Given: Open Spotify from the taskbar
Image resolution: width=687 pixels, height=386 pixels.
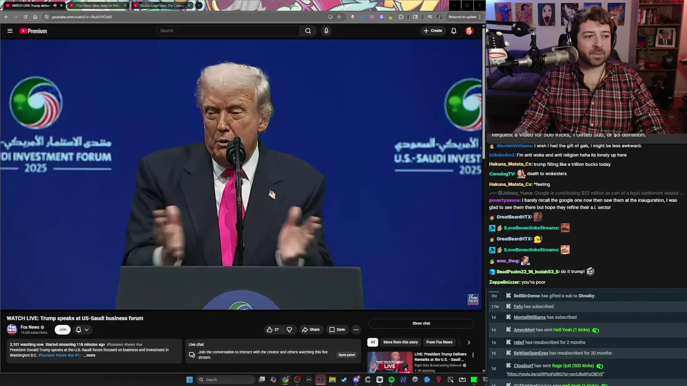Looking at the screenshot, I should (391, 380).
